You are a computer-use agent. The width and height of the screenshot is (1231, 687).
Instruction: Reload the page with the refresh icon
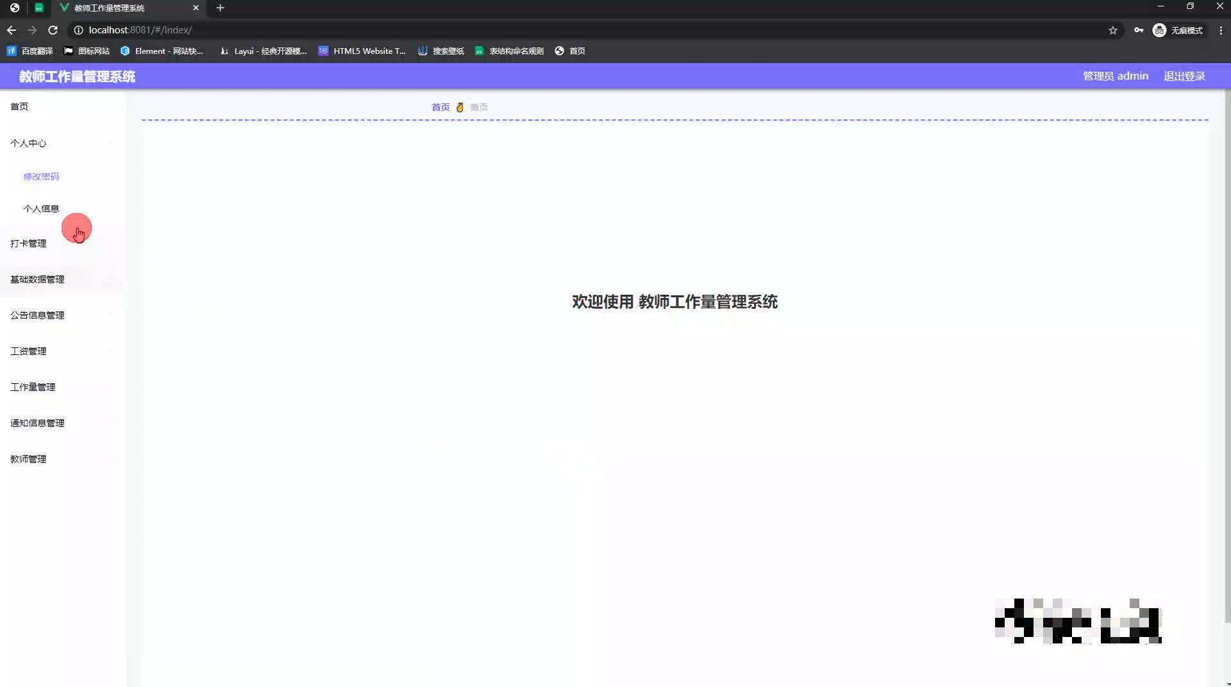53,30
